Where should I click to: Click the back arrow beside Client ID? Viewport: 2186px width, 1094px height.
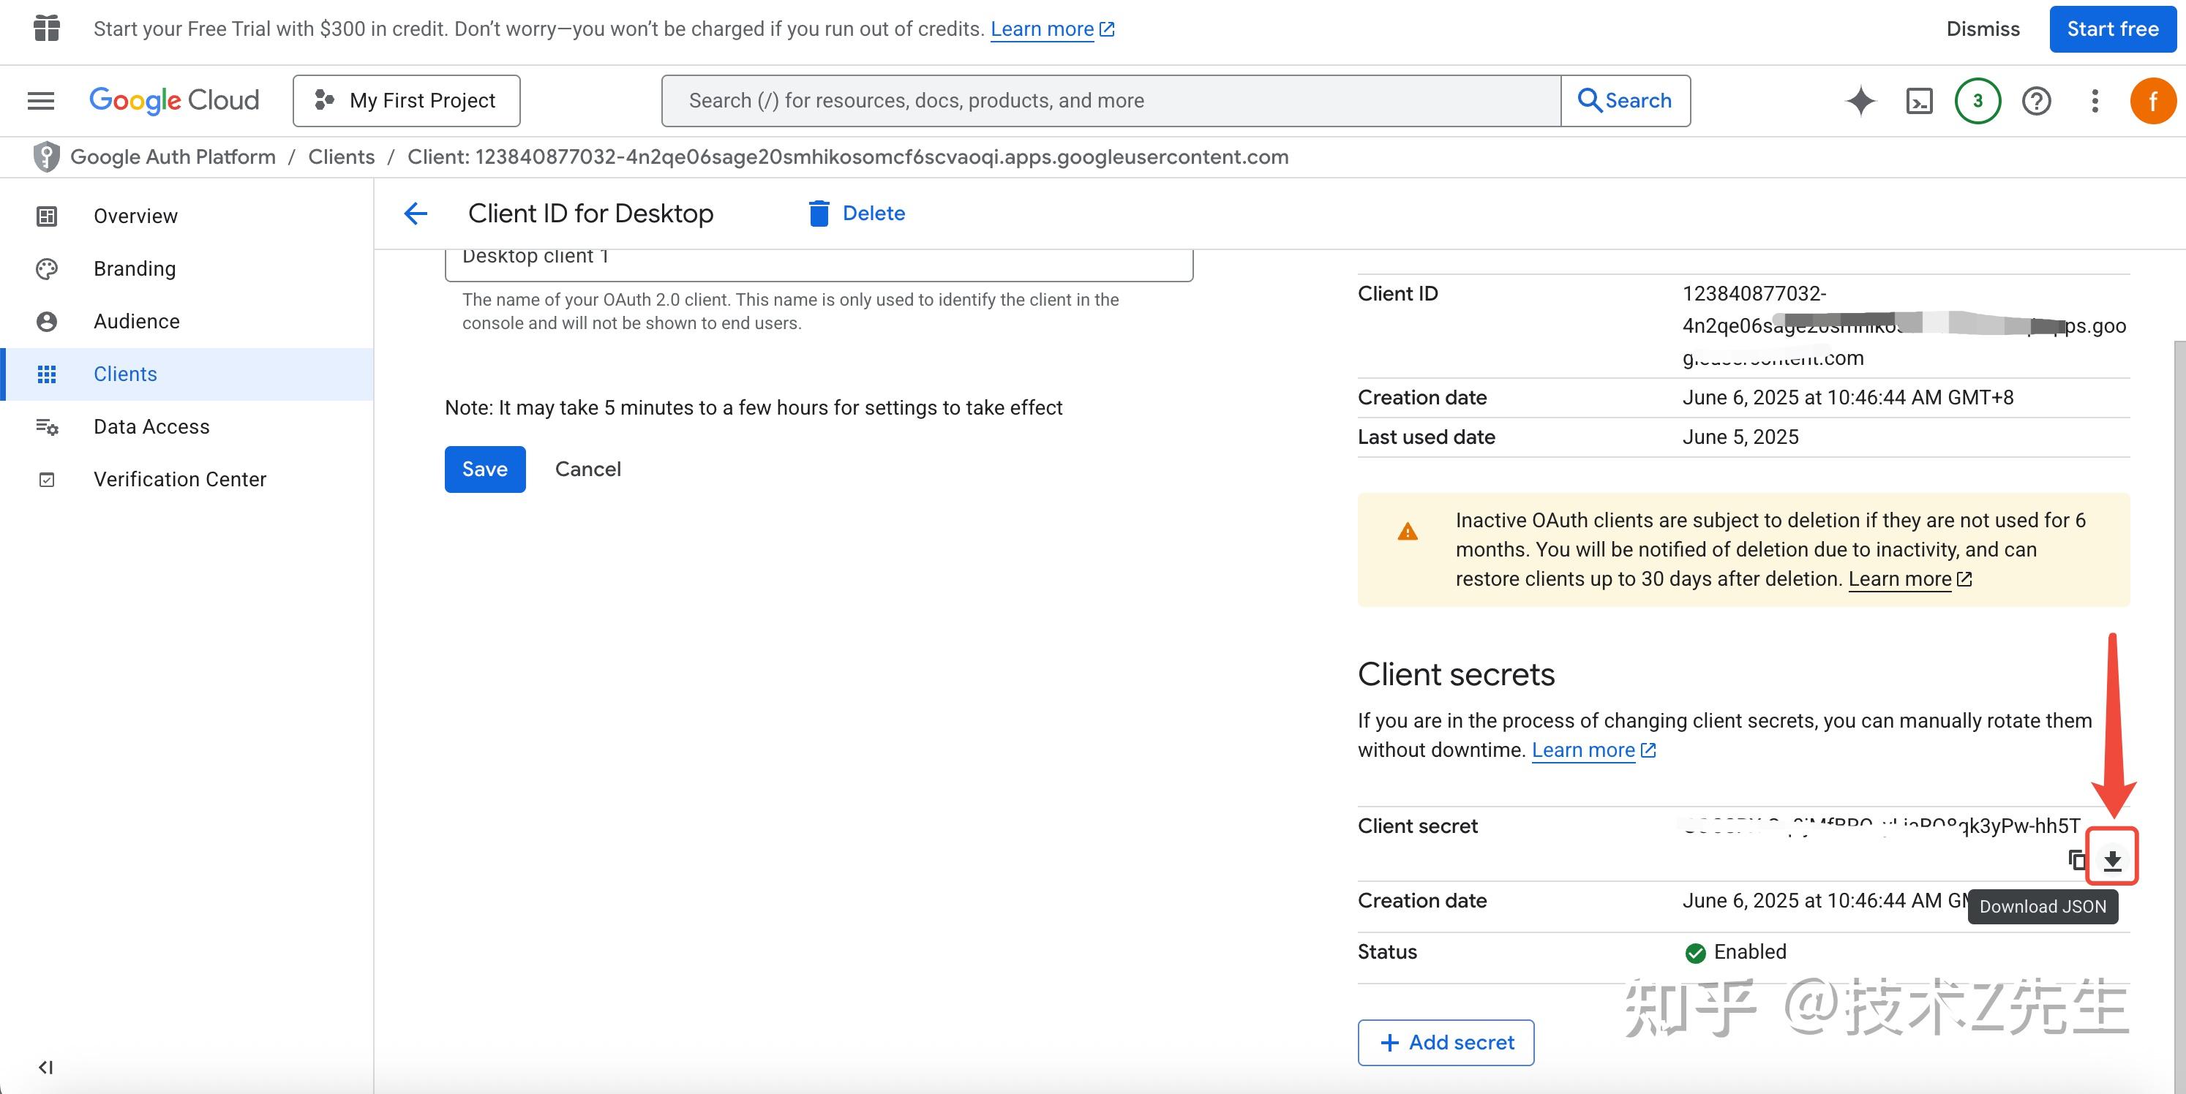click(x=416, y=214)
